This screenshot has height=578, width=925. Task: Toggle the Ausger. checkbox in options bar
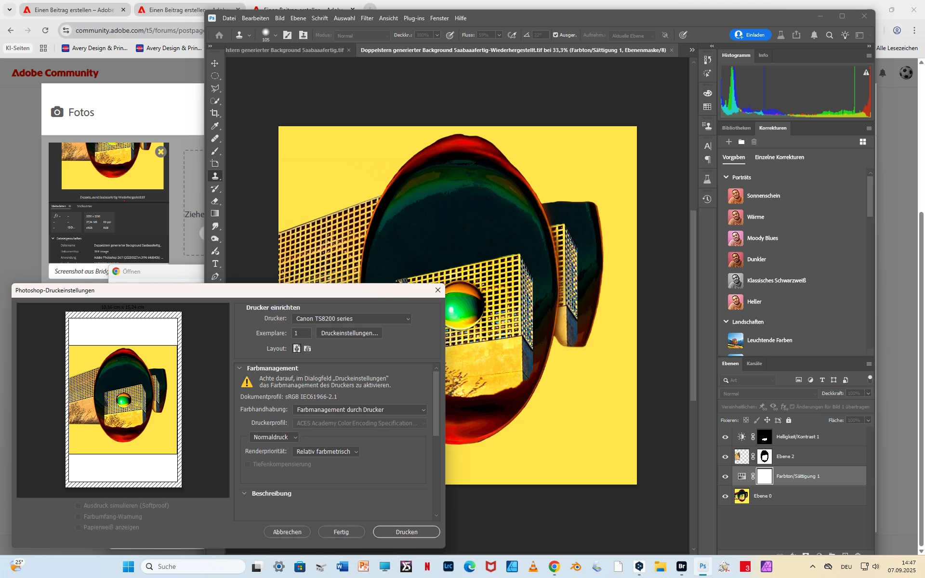pyautogui.click(x=555, y=35)
